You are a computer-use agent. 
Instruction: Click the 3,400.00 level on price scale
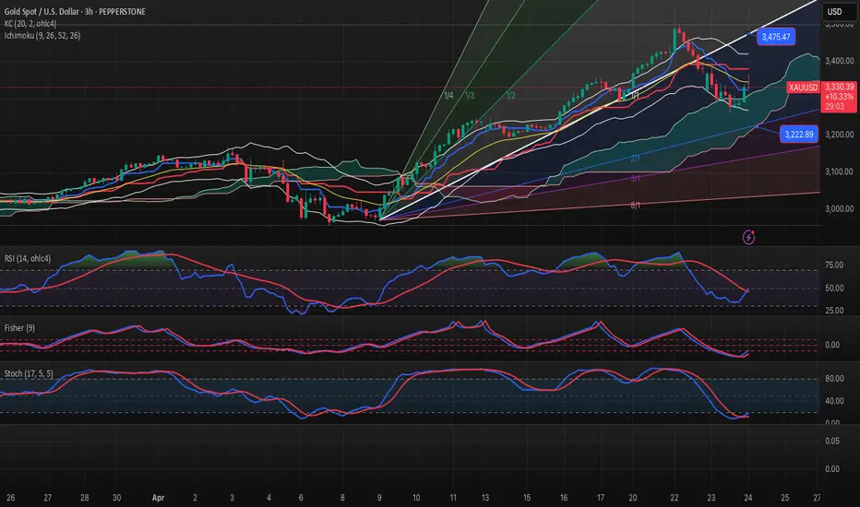click(x=835, y=62)
